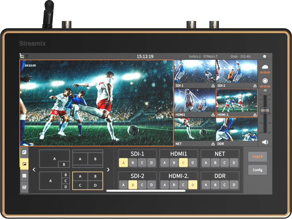Viewport: 292px width, 219px height.
Task: Assign DDR to window D
Action: 234,185
